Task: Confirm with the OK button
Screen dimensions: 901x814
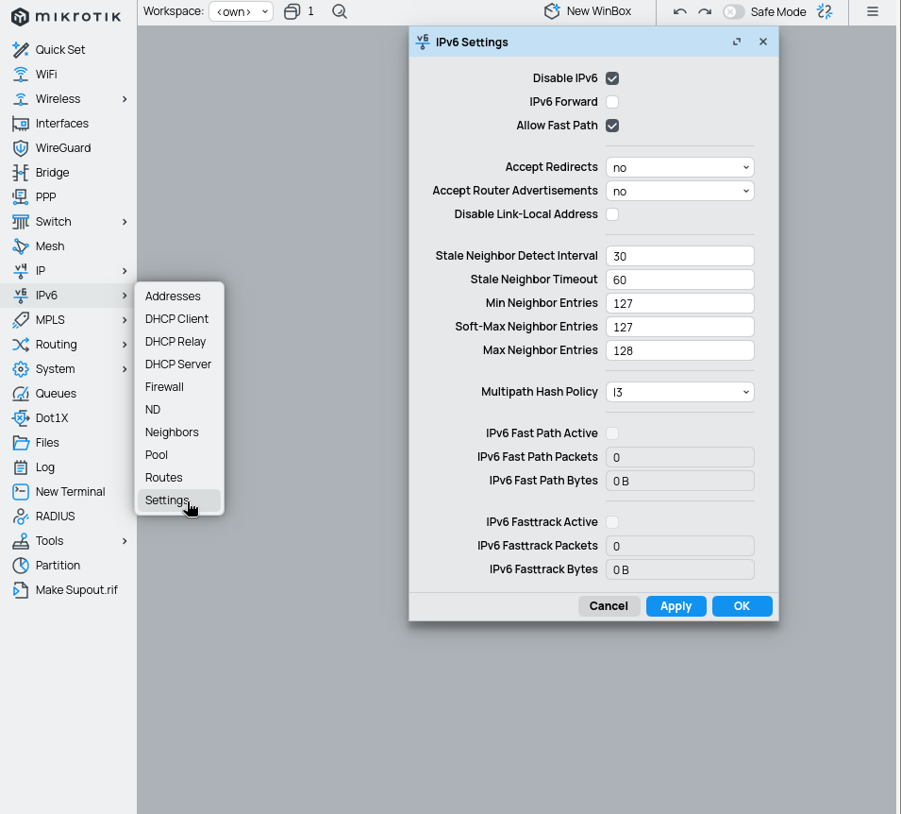Action: pyautogui.click(x=742, y=606)
